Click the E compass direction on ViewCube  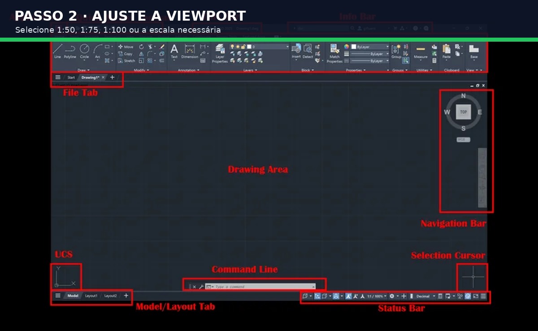(480, 112)
